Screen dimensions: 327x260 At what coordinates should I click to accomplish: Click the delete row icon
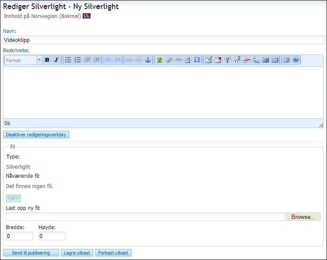pos(246,60)
